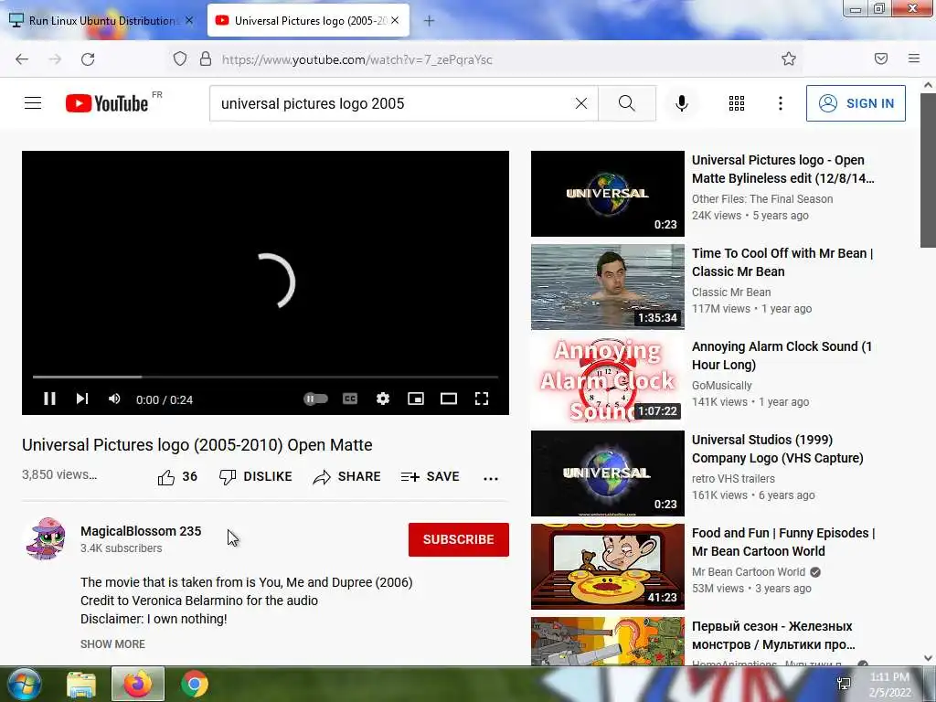Open Time To Cool Off Mr Bean thumbnail
The image size is (936, 702).
tap(608, 287)
